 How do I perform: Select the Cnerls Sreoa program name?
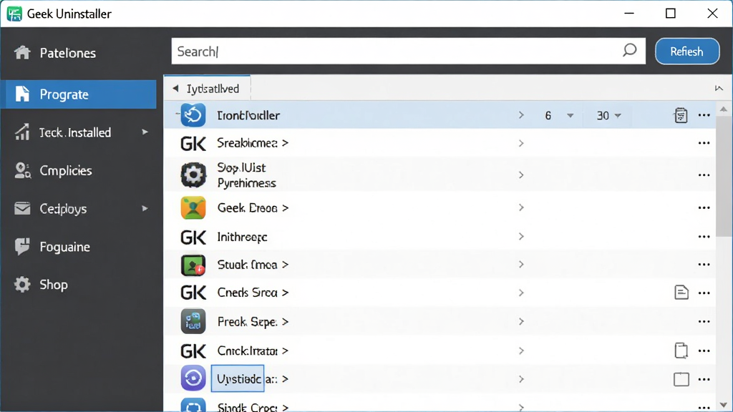[247, 293]
